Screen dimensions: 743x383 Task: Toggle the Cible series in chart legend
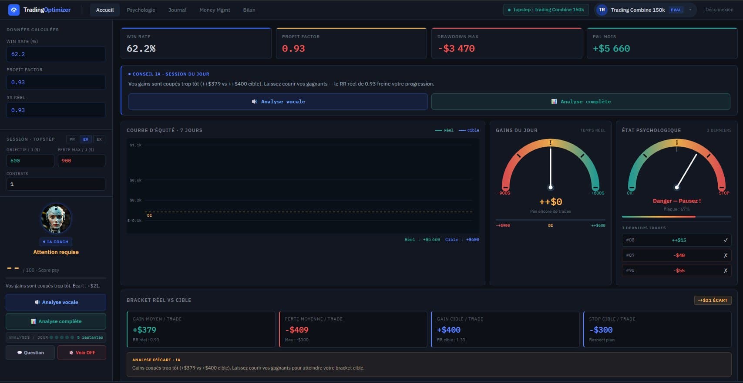tap(469, 130)
